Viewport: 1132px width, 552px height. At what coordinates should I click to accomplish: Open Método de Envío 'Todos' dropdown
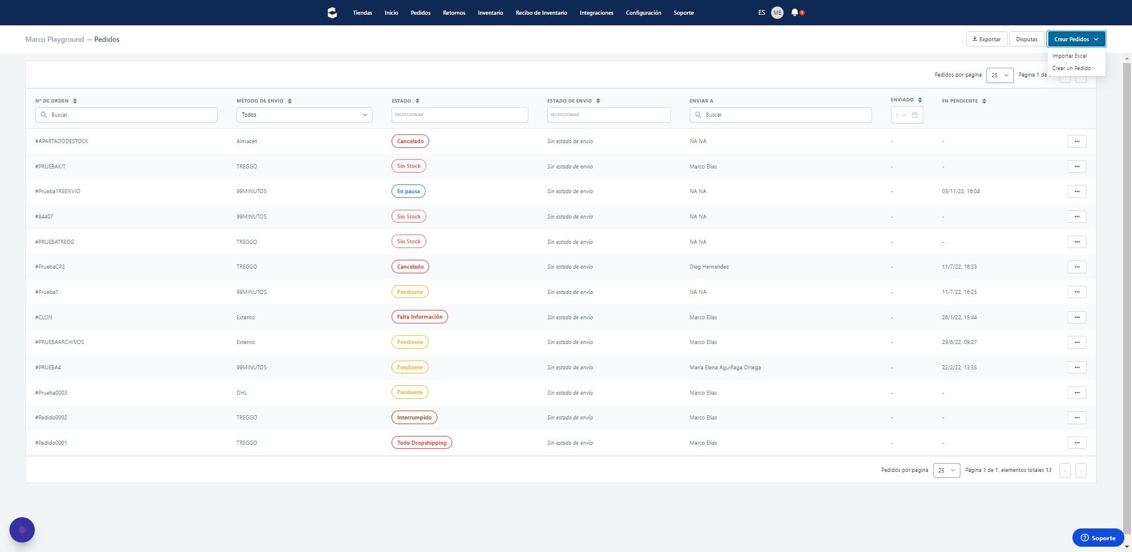click(304, 115)
